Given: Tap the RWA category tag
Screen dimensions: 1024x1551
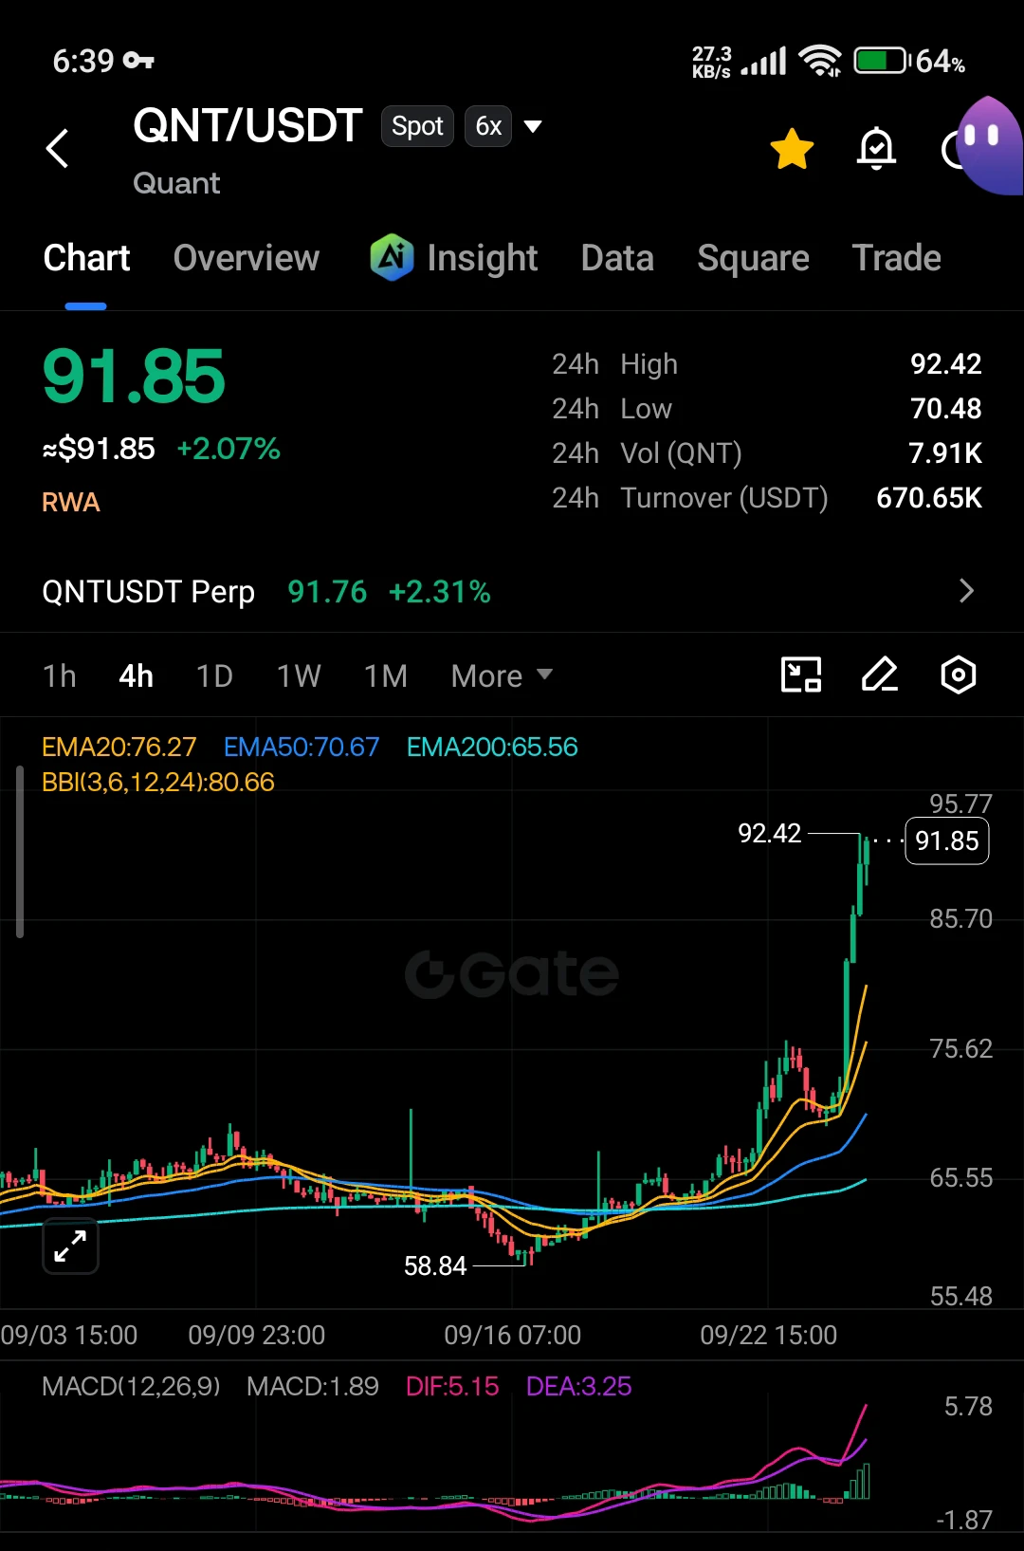Looking at the screenshot, I should coord(71,502).
